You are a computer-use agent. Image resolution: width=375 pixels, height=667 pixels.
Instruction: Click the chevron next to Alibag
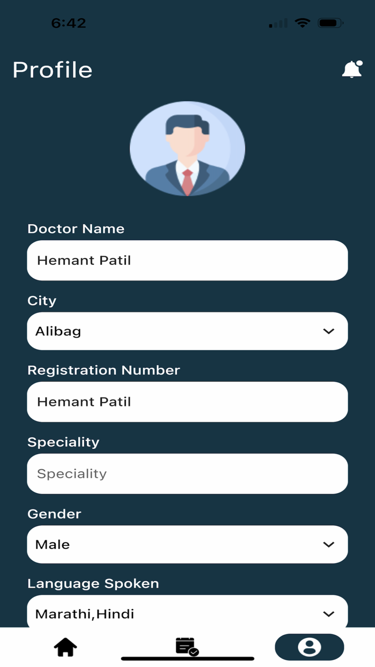[328, 331]
